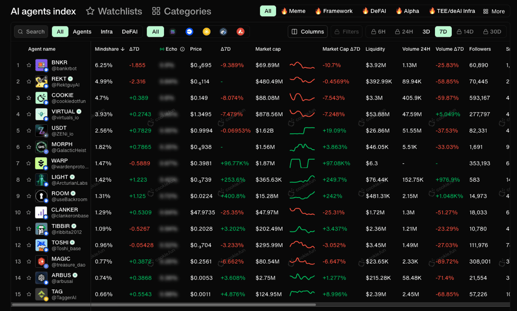Screen dimensions: 517x311
Task: Click the COOKIE agent avatar icon
Action: 41,98
